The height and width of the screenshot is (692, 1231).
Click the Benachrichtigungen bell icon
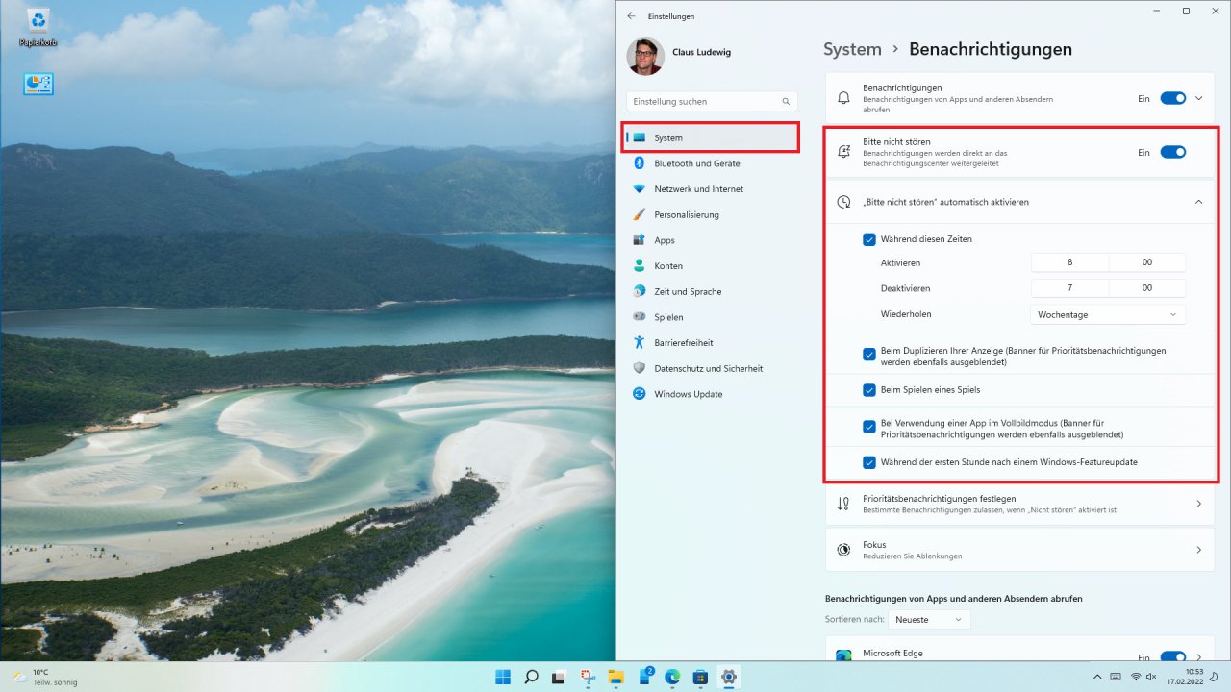click(x=843, y=98)
